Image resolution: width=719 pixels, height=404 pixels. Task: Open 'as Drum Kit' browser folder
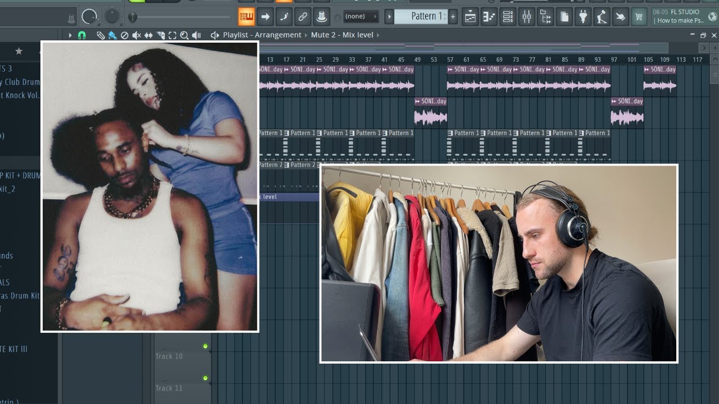(x=20, y=296)
